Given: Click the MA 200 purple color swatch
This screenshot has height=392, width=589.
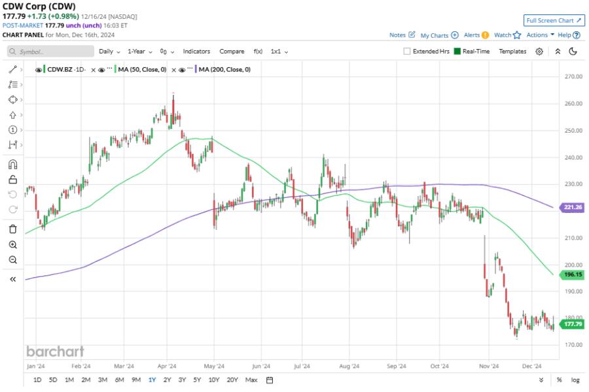Looking at the screenshot, I should coord(196,69).
